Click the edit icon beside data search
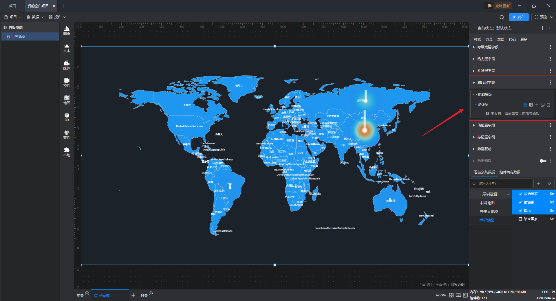This screenshot has width=556, height=301. click(x=550, y=183)
